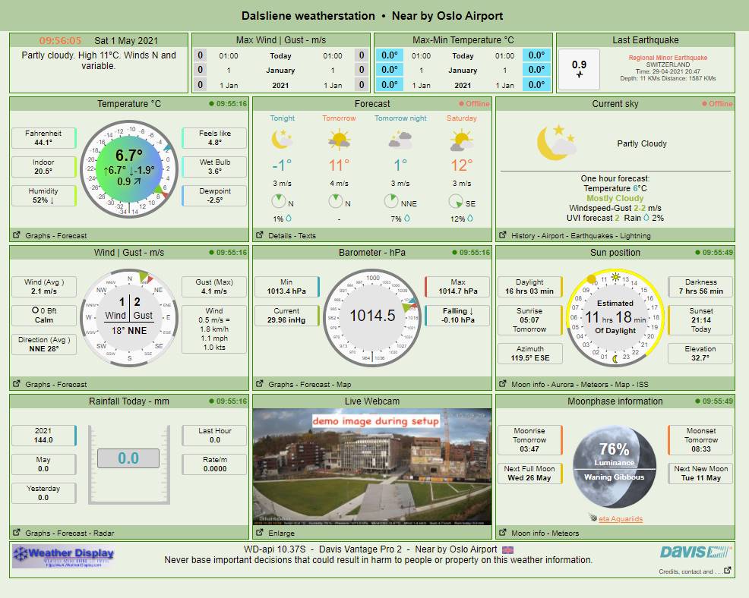749x598 pixels.
Task: Click the Rainfall panel external-link icon
Action: (16, 532)
